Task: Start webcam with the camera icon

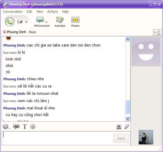Action: 119,126
